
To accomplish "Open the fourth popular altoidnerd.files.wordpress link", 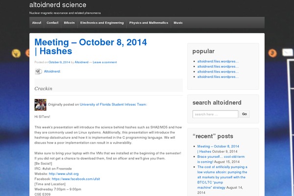I will pos(218,77).
